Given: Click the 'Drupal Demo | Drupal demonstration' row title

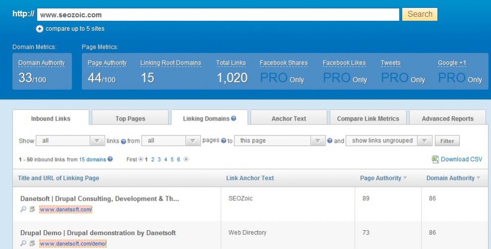Looking at the screenshot, I should 98,233.
